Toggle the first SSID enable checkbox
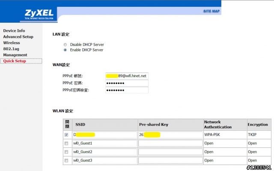Screen dimensions: 274x171 click(x=66, y=135)
